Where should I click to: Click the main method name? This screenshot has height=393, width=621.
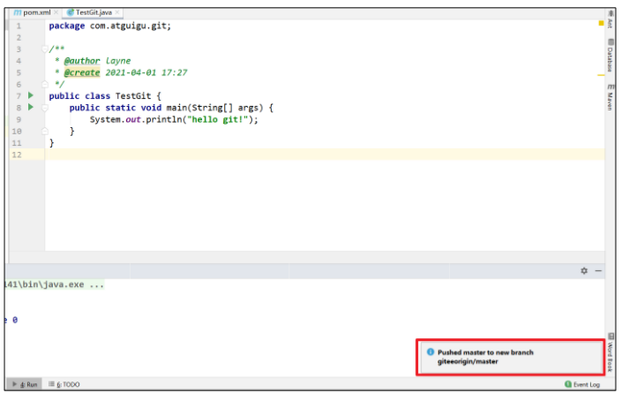(176, 108)
